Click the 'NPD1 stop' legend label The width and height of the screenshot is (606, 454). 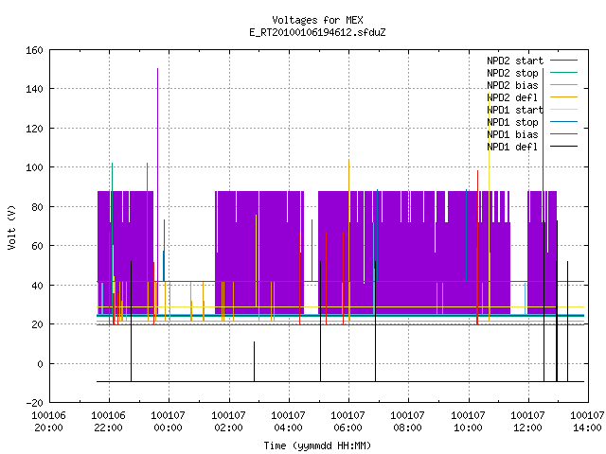click(512, 122)
